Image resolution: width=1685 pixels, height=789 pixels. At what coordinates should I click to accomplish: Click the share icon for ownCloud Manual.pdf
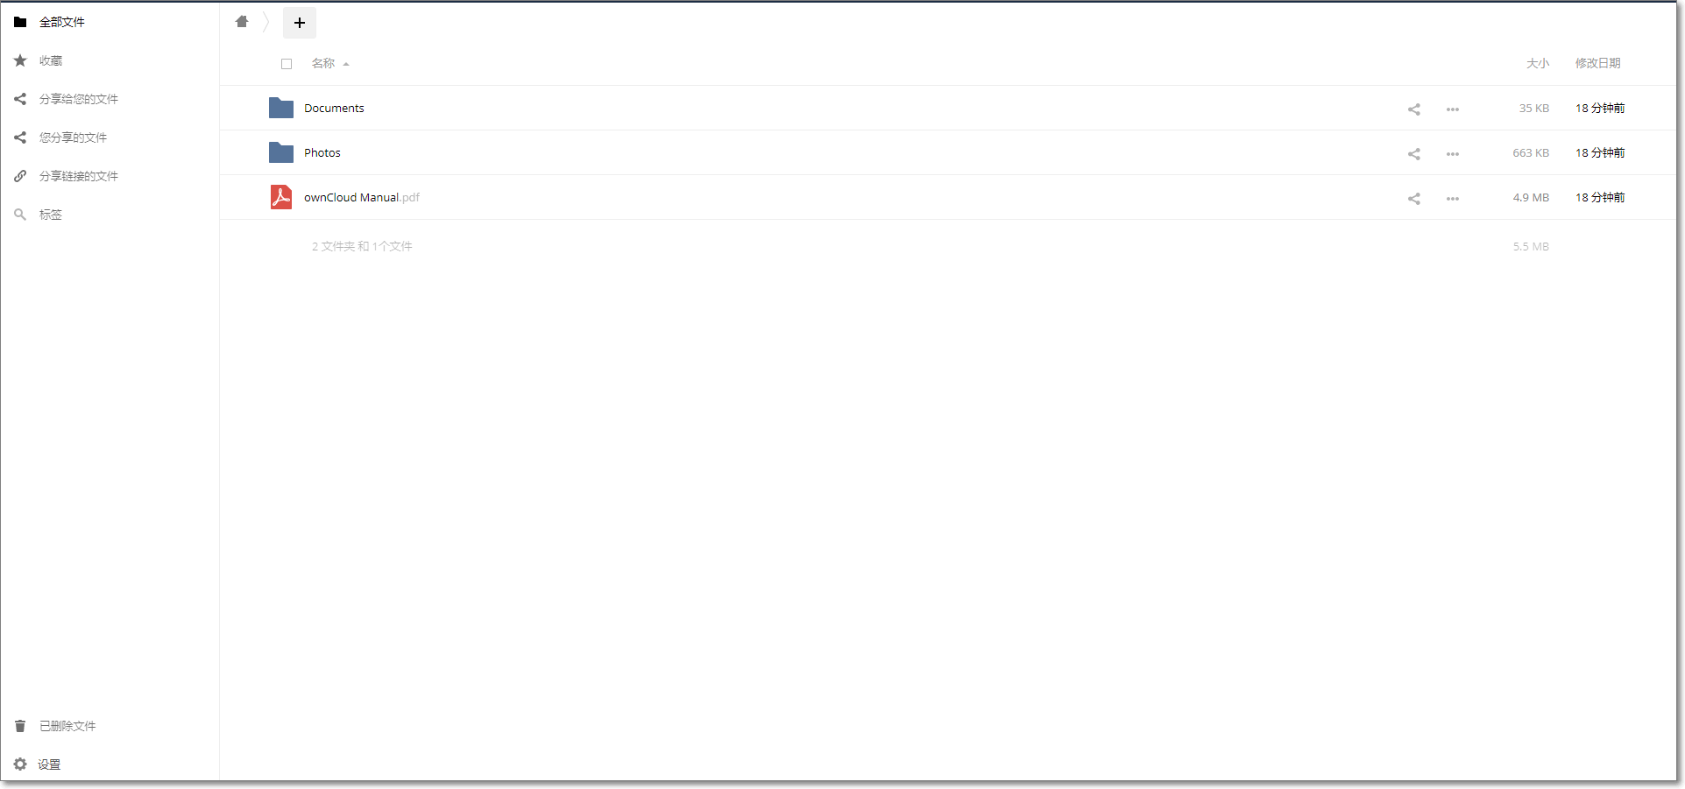coord(1413,198)
